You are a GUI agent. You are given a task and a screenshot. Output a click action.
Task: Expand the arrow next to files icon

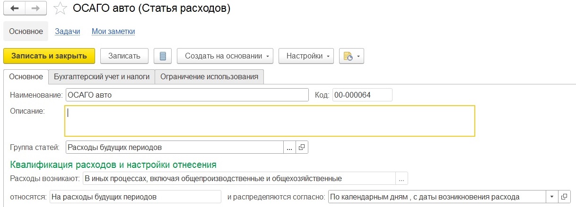coord(359,56)
